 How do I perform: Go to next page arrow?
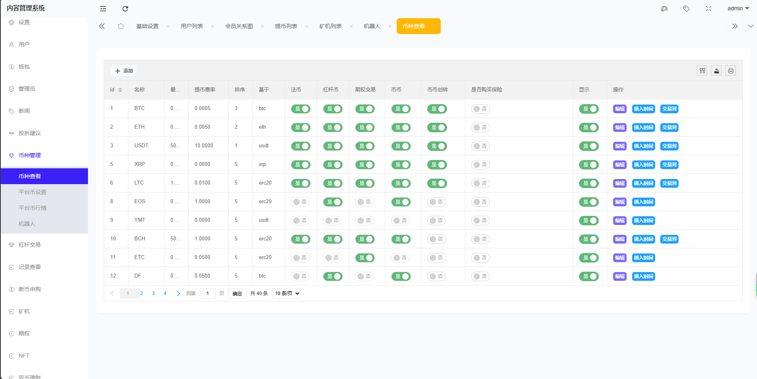pyautogui.click(x=178, y=293)
